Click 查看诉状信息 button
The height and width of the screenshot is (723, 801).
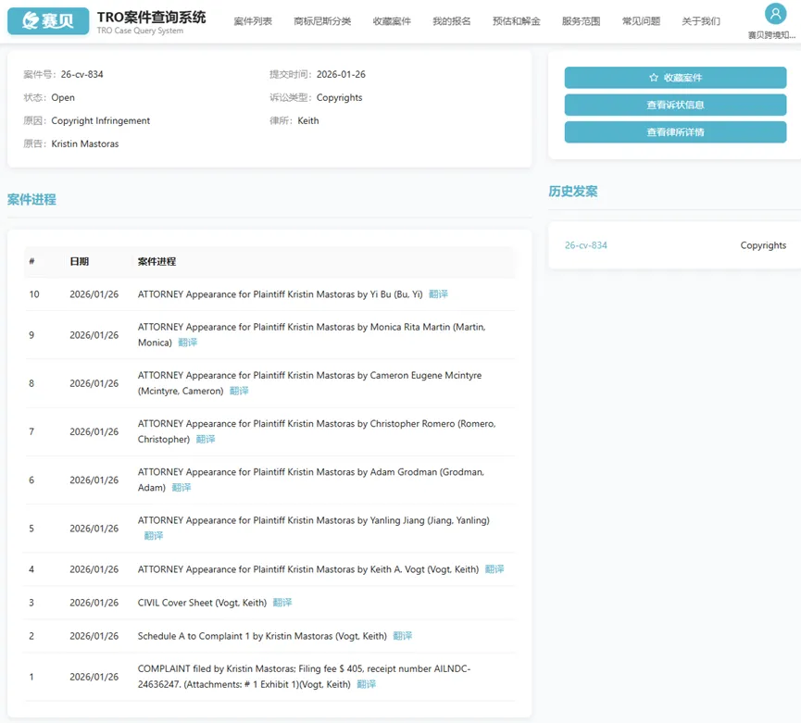click(x=675, y=105)
